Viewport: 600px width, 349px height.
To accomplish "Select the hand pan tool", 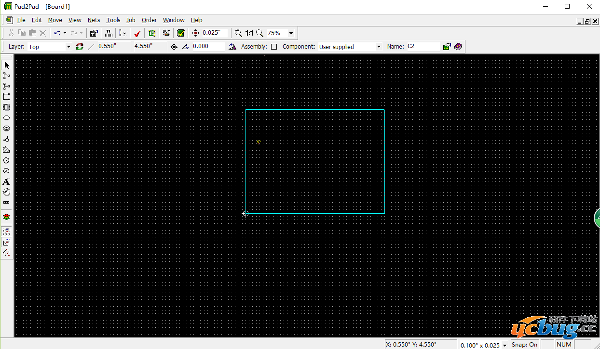I will tap(7, 192).
